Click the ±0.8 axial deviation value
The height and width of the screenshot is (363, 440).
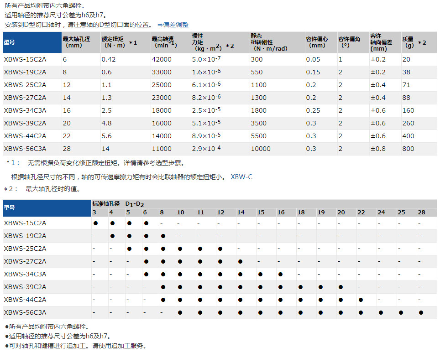pyautogui.click(x=378, y=149)
